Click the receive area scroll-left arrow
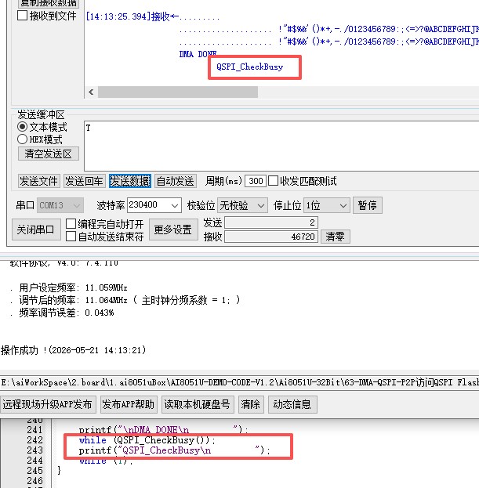 click(91, 92)
